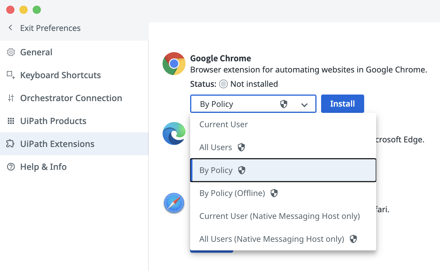Image resolution: width=440 pixels, height=271 pixels.
Task: Click shield icon beside All Users (Native Messaging Host only)
Action: click(353, 239)
